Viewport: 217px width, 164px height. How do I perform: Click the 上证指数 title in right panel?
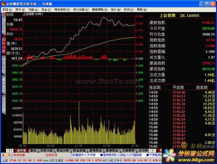coord(168,16)
